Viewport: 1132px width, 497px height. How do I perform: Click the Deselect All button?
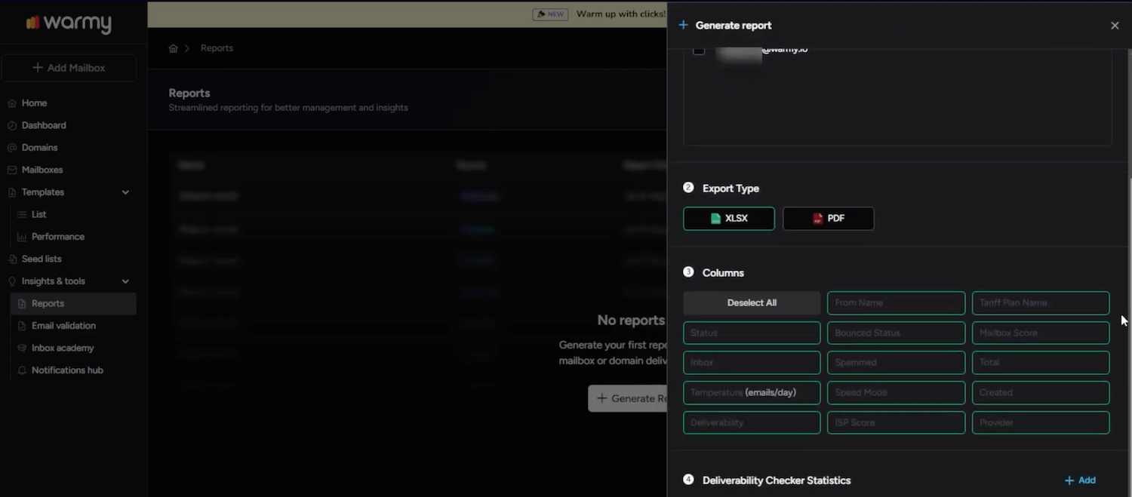click(752, 303)
